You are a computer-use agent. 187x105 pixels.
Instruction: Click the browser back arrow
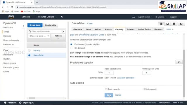point(3,7)
